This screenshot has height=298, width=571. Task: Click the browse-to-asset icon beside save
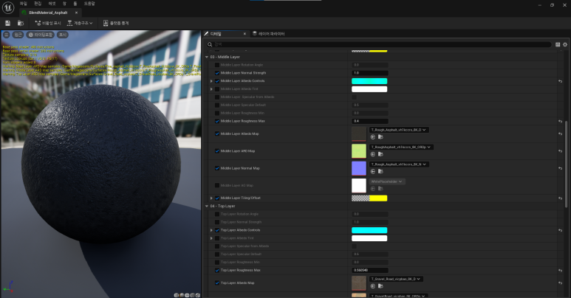click(x=21, y=24)
